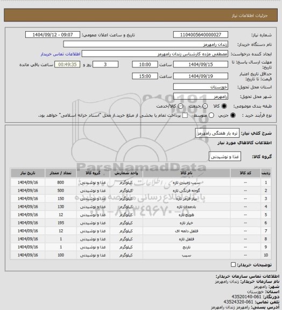Select the جزیی purchase type radio
This screenshot has height=310, width=282.
click(x=233, y=115)
